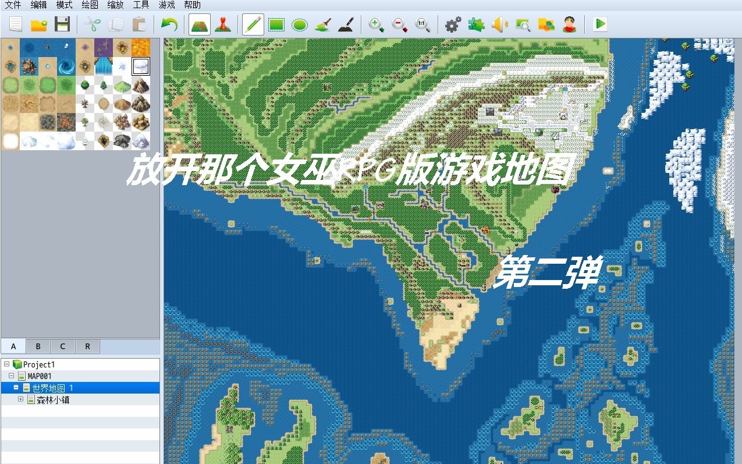
Task: Open the 文件 menu
Action: (13, 5)
